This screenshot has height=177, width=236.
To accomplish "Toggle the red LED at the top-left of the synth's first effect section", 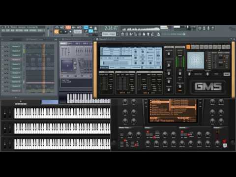I will pos(147,132).
